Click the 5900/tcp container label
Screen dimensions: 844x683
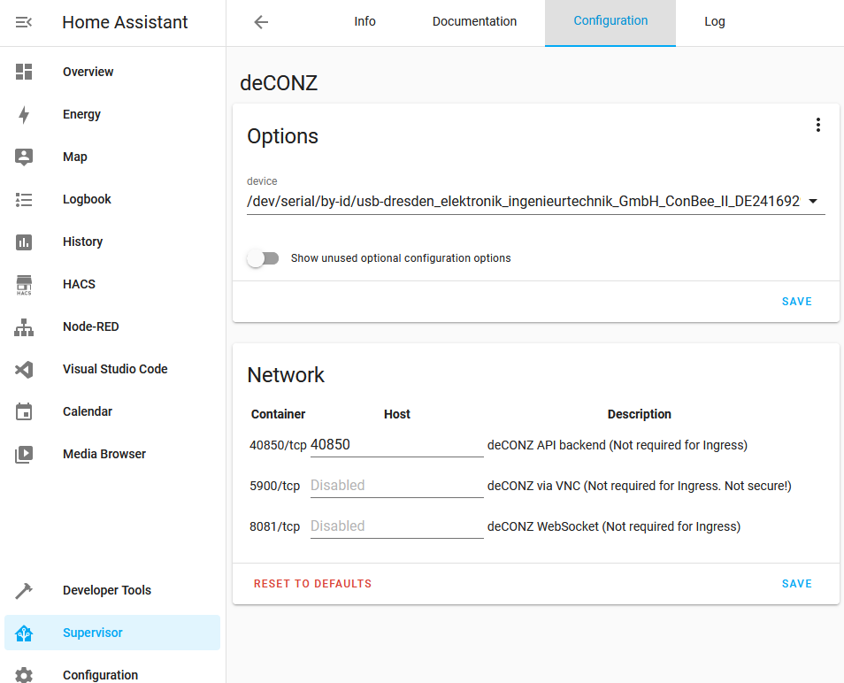pos(274,486)
